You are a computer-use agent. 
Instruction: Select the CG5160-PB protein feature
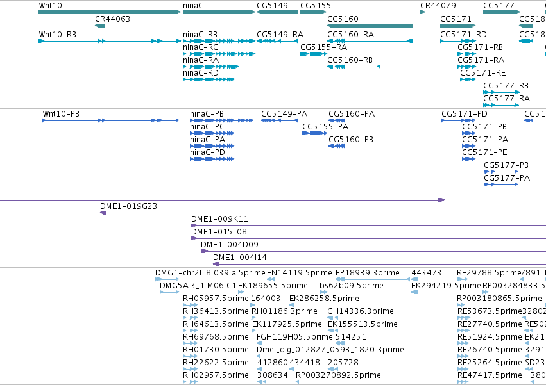pyautogui.click(x=336, y=147)
